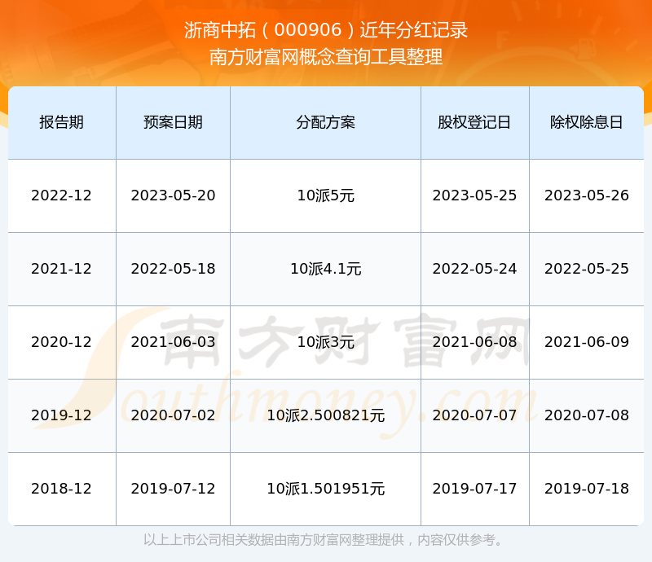The height and width of the screenshot is (562, 652).
Task: Click the plan cell 10派2.500821元
Action: [325, 415]
